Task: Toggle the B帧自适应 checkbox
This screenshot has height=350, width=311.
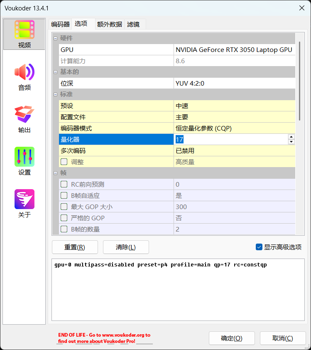Action: click(x=64, y=195)
